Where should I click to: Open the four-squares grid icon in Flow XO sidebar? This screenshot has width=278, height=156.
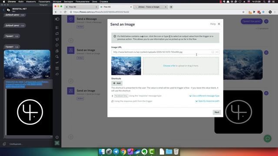click(x=57, y=68)
